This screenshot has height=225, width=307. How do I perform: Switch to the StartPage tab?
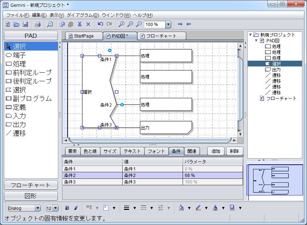84,36
